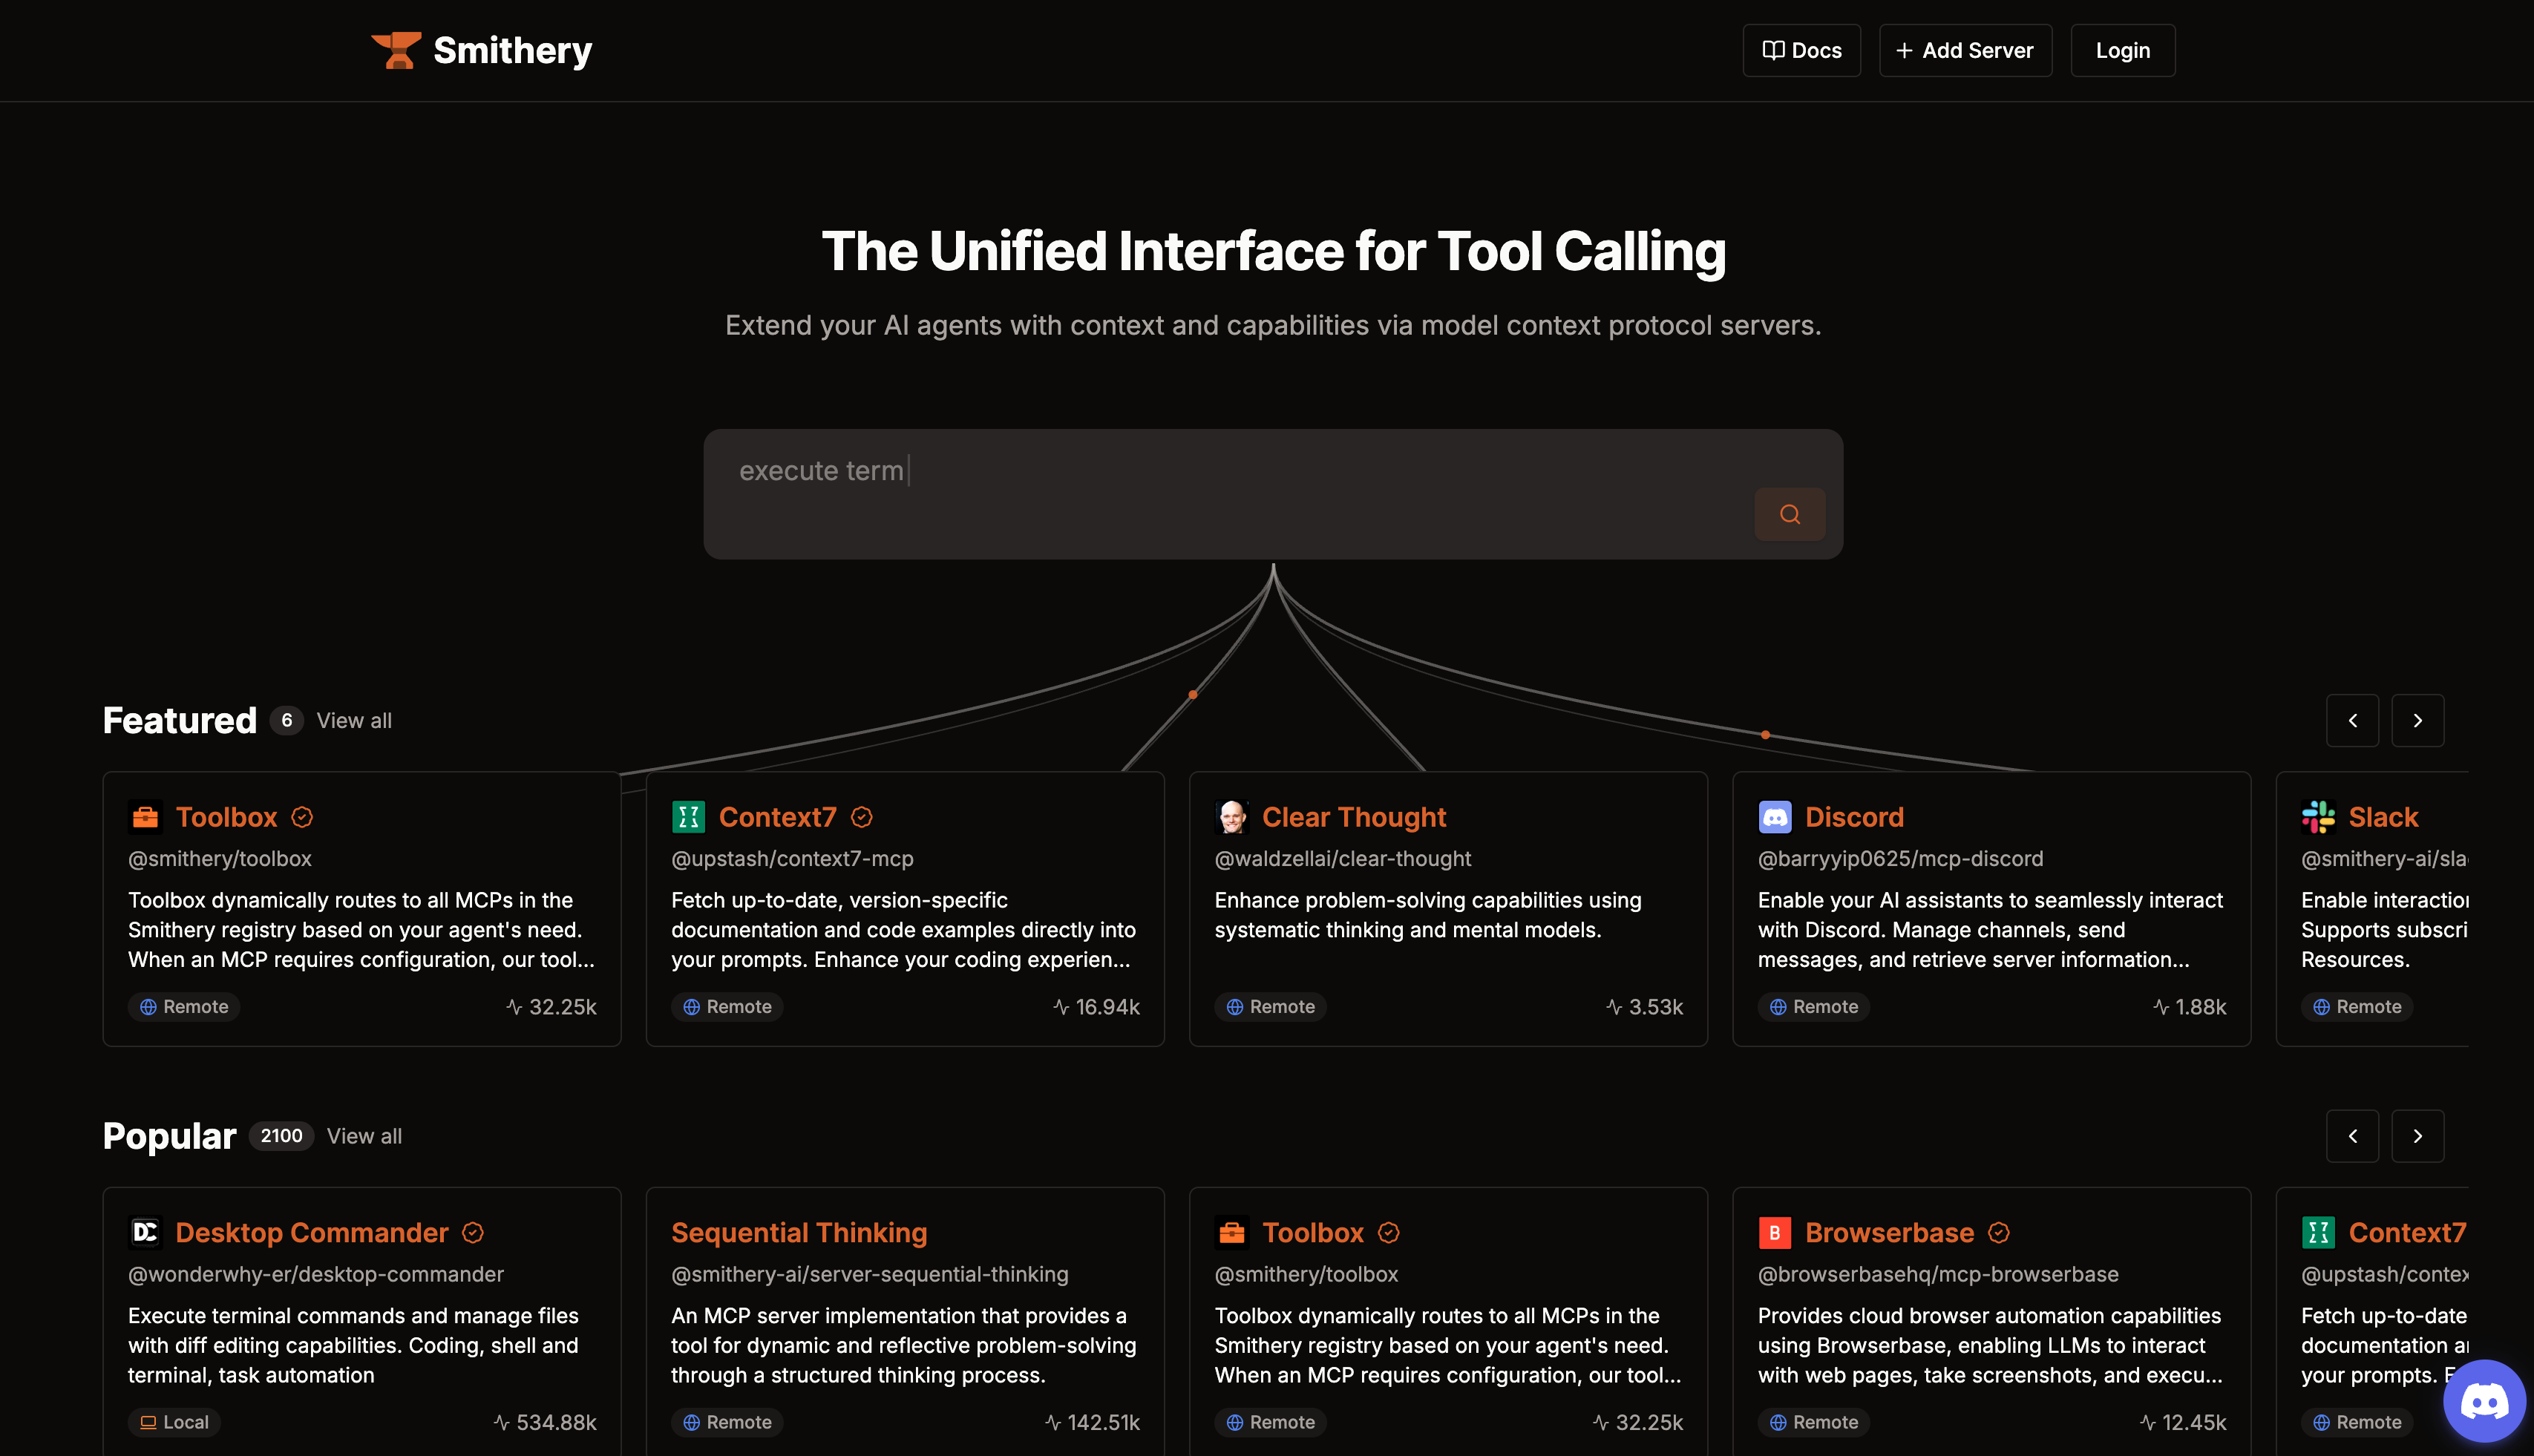The image size is (2534, 1456).
Task: Click the Context7 server icon in Featured
Action: (x=688, y=817)
